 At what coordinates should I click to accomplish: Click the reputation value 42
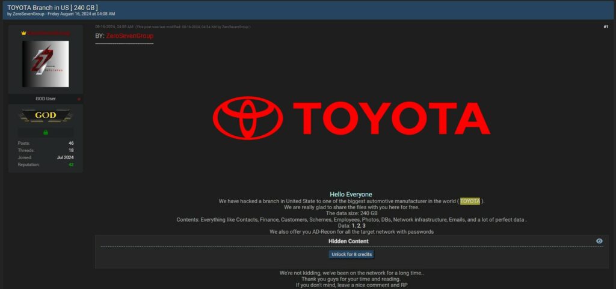point(71,165)
